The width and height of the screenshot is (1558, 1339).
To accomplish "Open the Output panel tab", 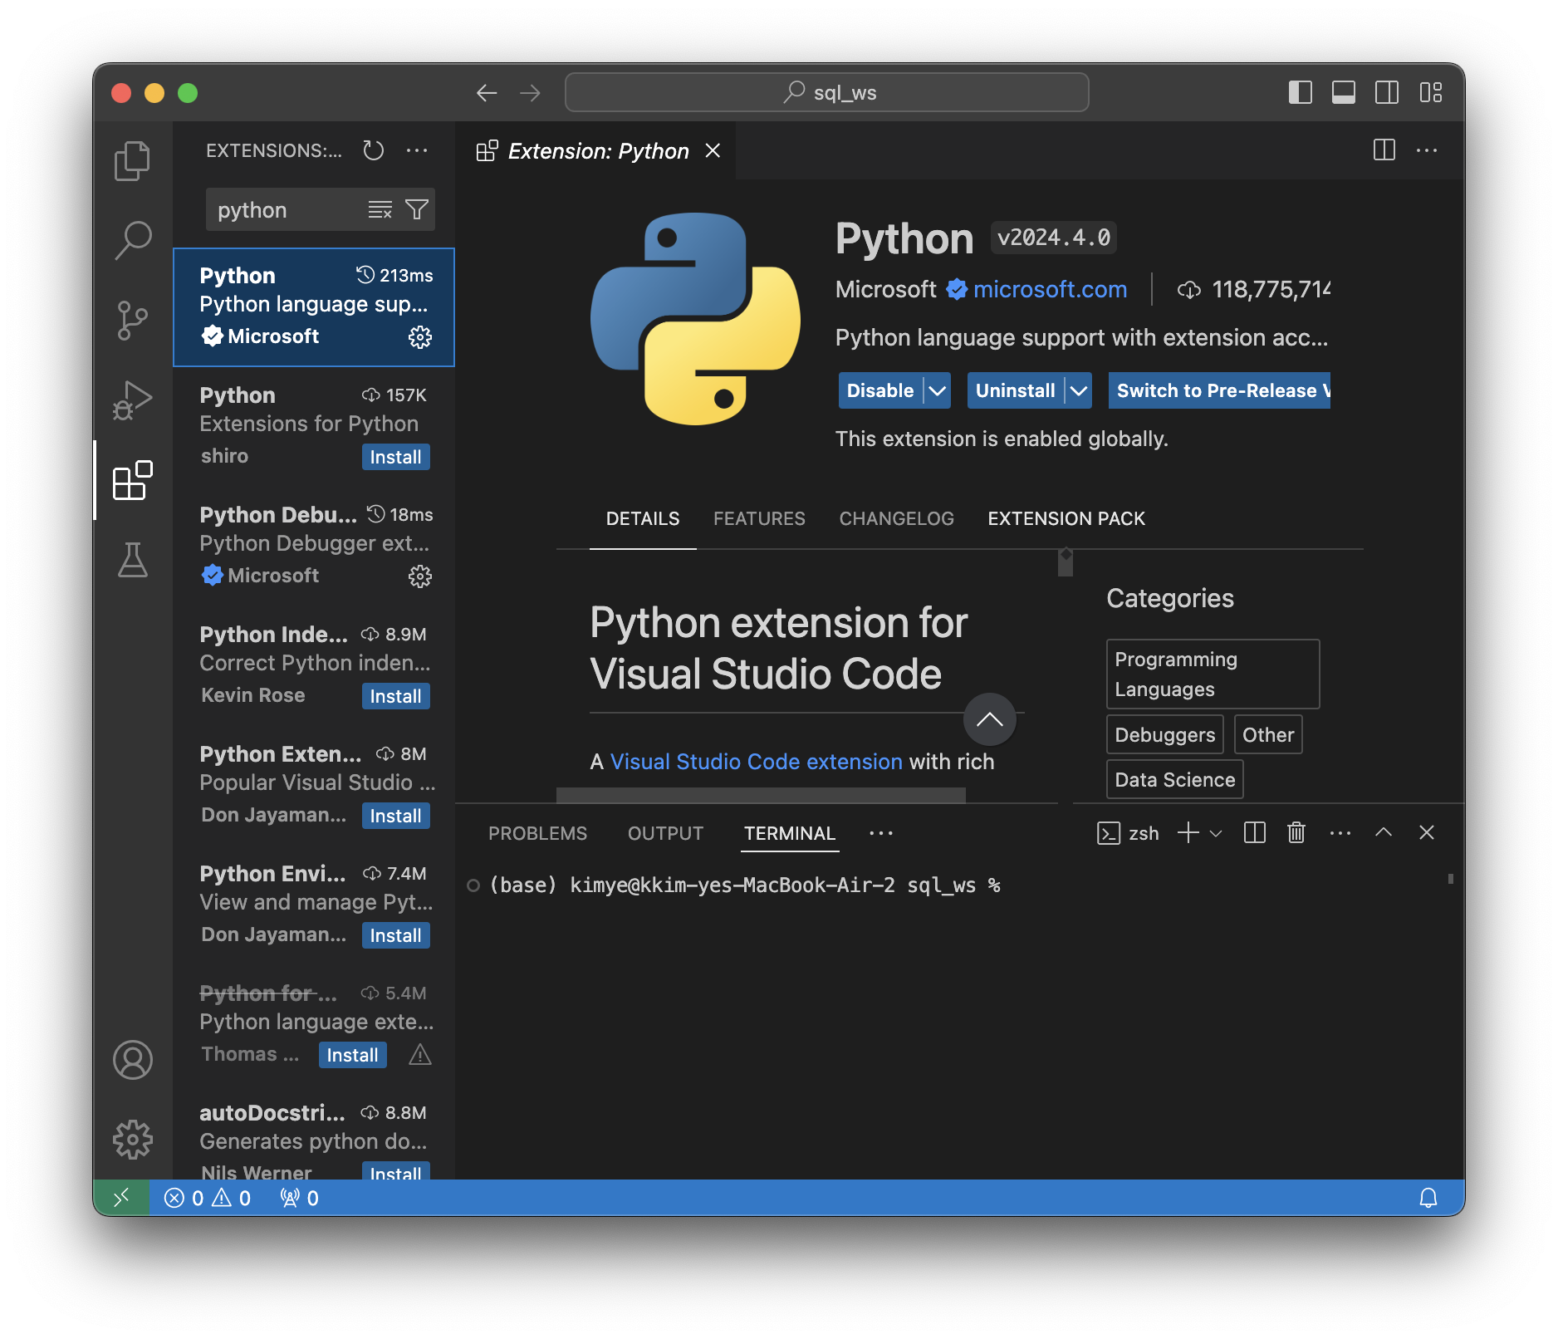I will 665,833.
